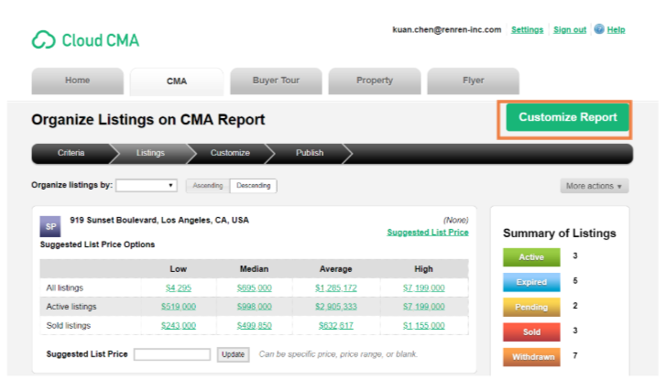This screenshot has height=380, width=666.
Task: Click the red Sold status swatch
Action: 531,331
